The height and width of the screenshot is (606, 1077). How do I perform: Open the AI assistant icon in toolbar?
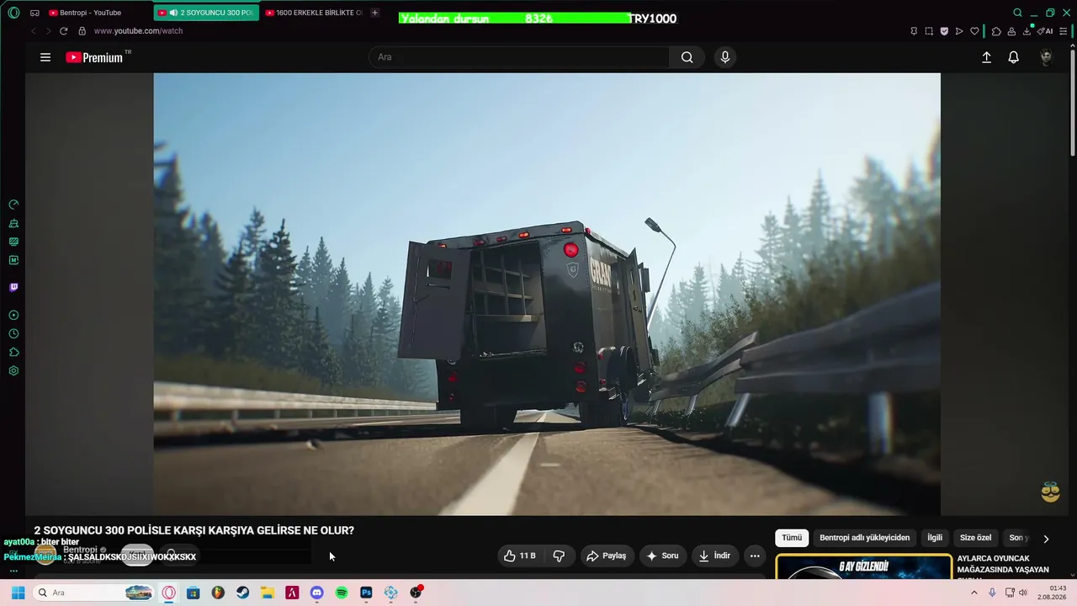pos(1045,31)
